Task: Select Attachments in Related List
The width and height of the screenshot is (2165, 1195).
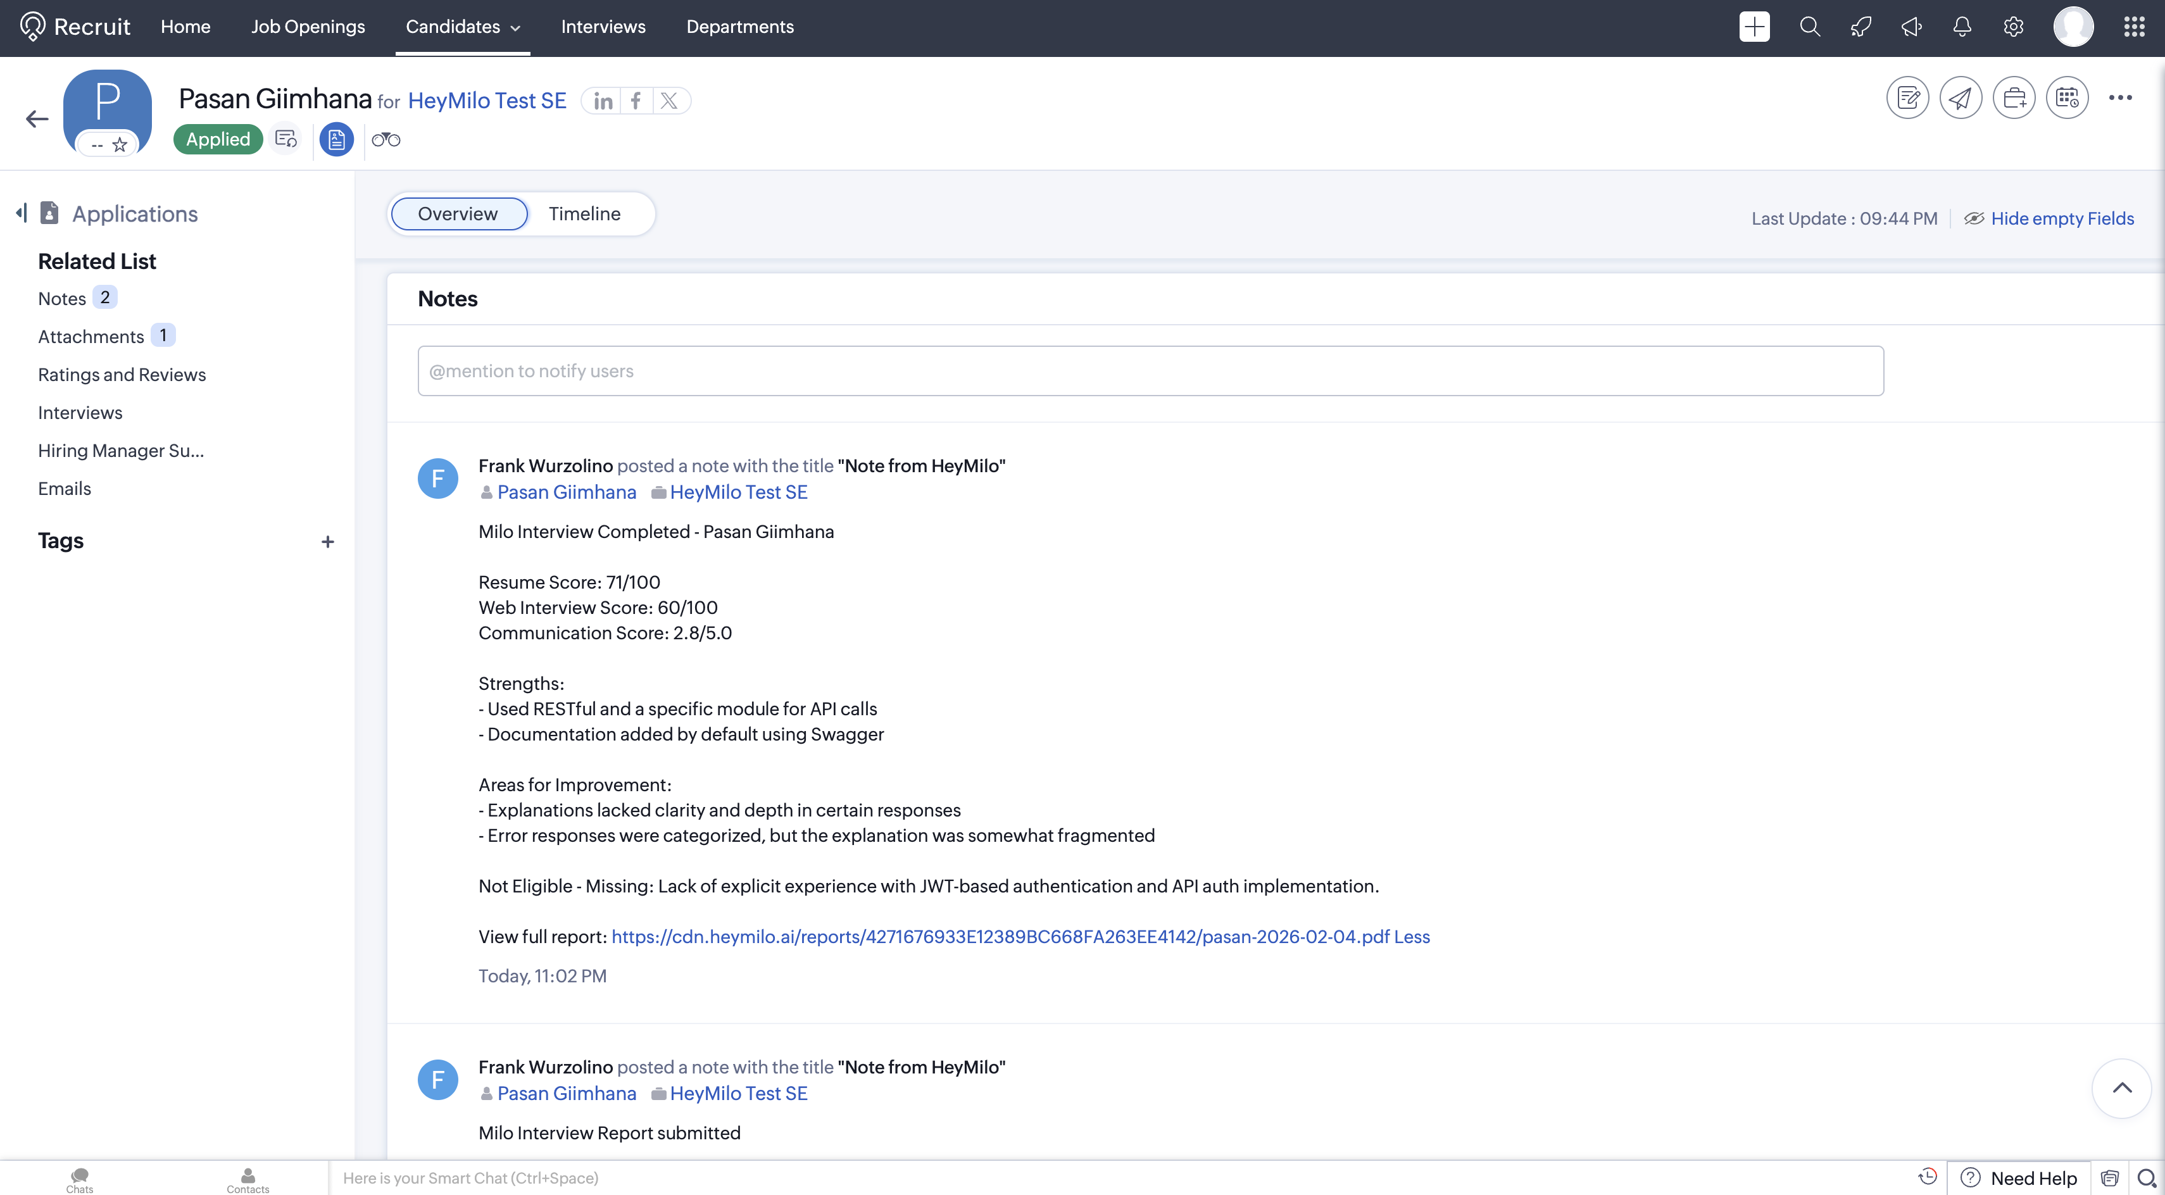Action: (x=91, y=336)
